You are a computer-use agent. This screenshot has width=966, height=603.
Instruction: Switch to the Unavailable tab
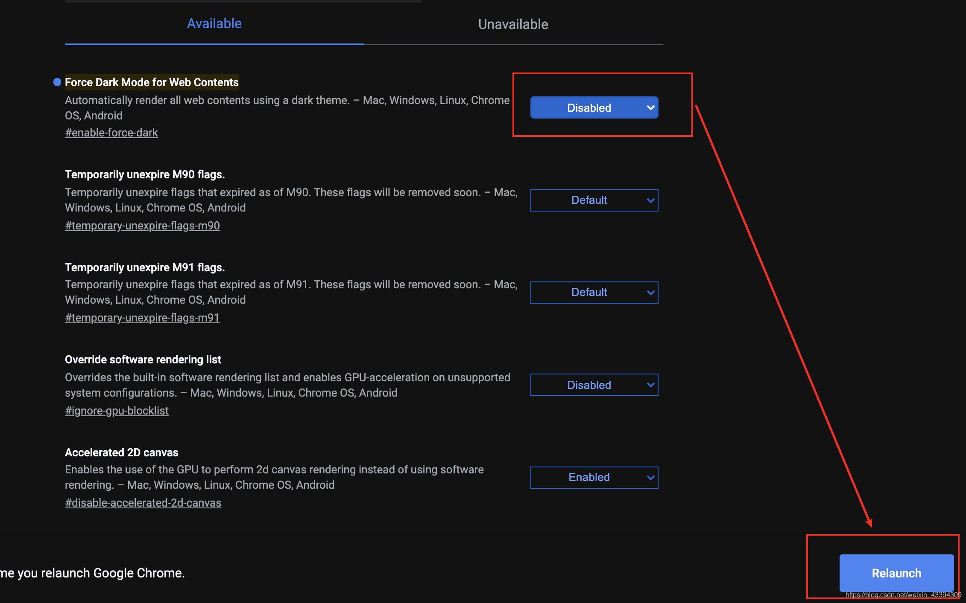click(x=513, y=24)
